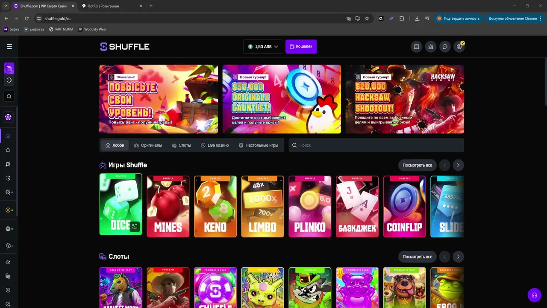This screenshot has height=308, width=547.
Task: Open the VIP crown icon in header
Action: (x=431, y=47)
